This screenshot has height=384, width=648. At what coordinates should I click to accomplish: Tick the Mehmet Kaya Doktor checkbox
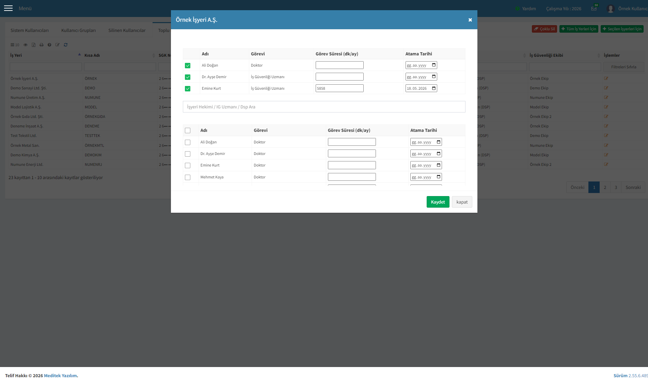click(188, 177)
